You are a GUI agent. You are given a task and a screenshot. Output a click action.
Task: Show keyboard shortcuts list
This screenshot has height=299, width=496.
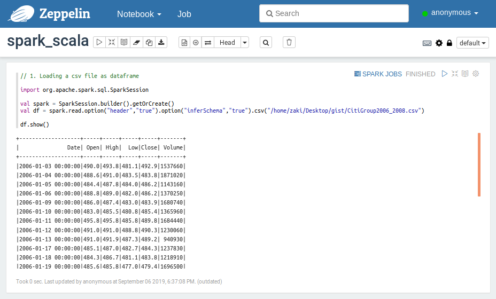427,43
